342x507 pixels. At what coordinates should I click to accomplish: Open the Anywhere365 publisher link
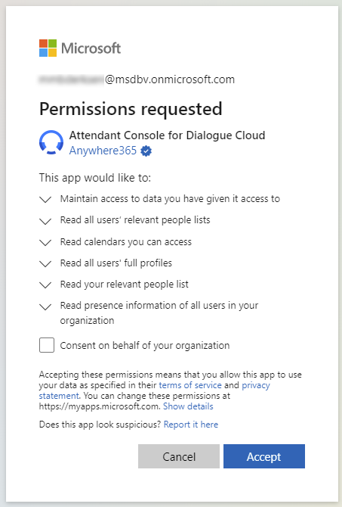click(103, 151)
